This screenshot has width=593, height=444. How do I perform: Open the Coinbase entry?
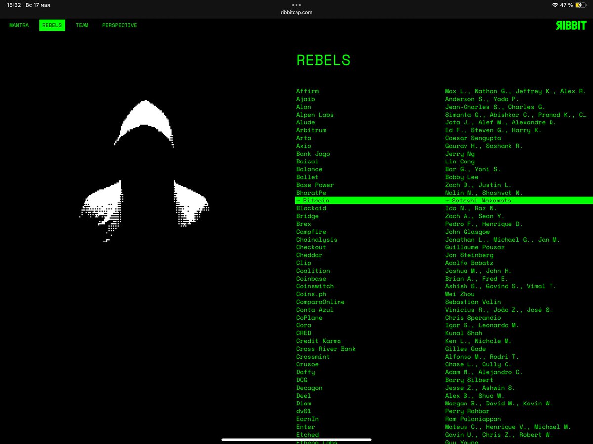click(x=311, y=279)
